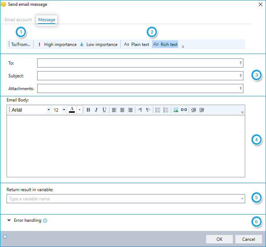Image resolution: width=266 pixels, height=247 pixels.
Task: Switch to the Email account tab
Action: point(18,20)
